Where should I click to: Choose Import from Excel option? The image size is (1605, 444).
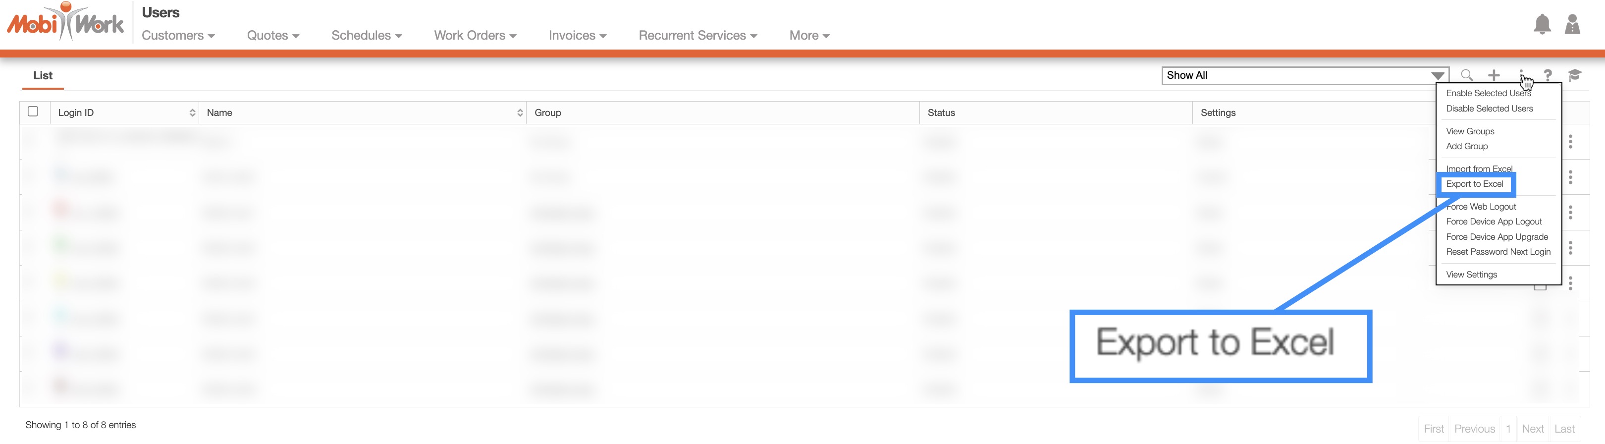(x=1479, y=168)
